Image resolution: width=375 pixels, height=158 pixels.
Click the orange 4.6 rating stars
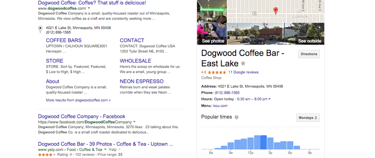pyautogui.click(x=217, y=72)
